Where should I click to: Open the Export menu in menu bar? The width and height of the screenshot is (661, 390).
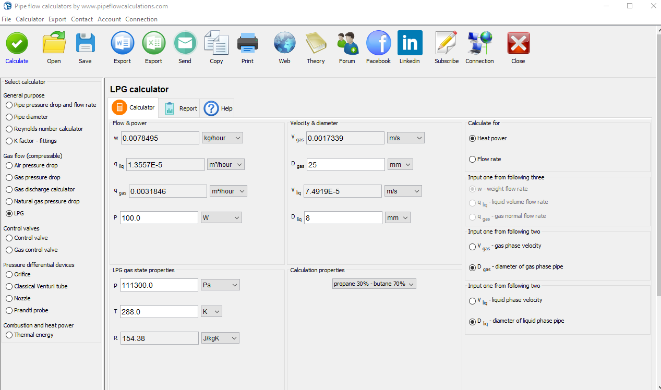pyautogui.click(x=57, y=19)
